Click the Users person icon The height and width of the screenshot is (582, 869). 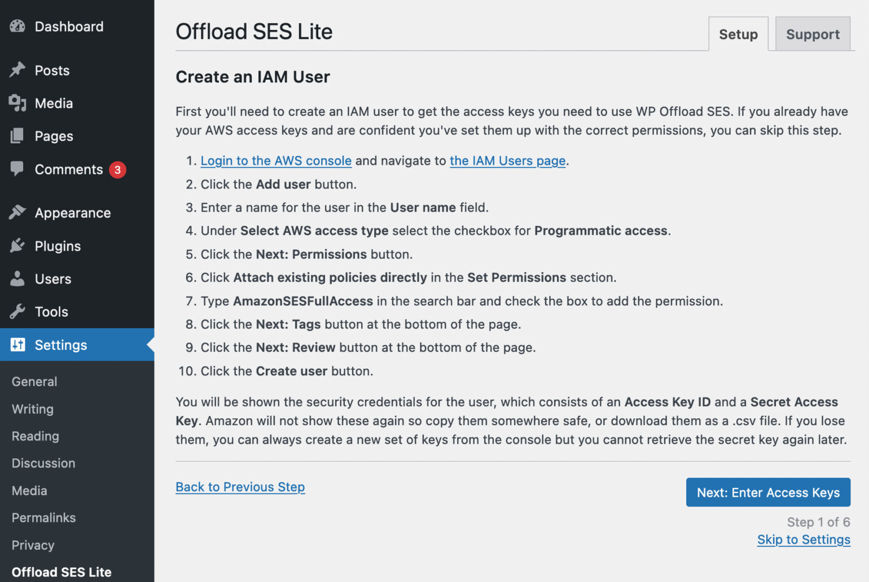[17, 278]
